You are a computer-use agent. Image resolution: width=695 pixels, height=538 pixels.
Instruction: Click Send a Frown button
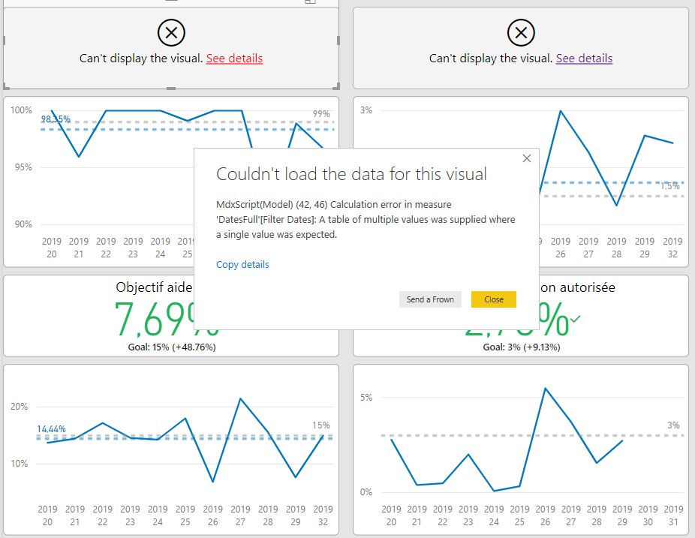[x=430, y=299]
